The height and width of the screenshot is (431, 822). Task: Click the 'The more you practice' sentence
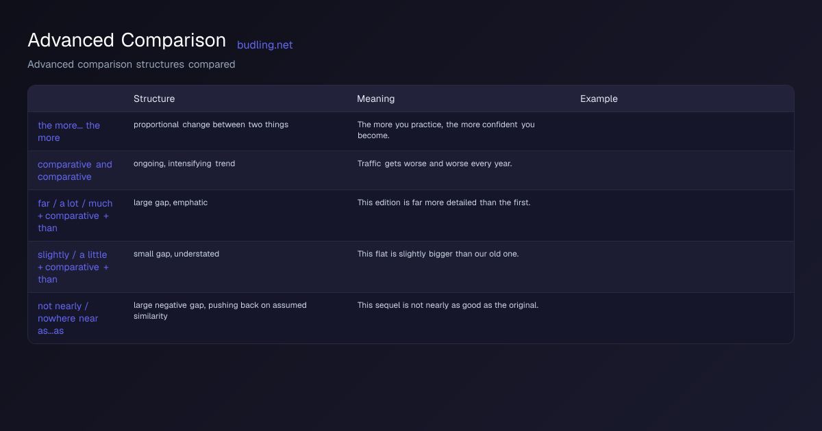(x=446, y=130)
